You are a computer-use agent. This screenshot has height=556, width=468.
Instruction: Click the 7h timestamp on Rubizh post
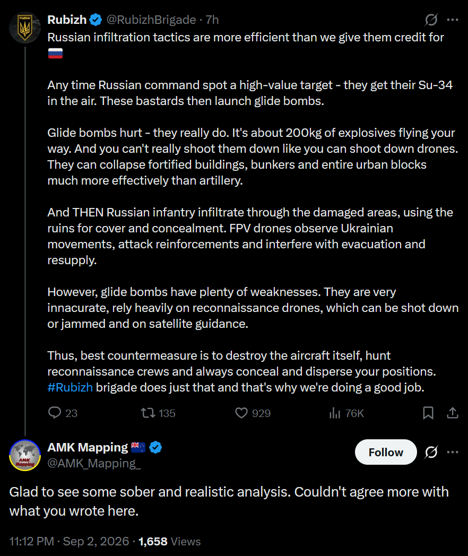click(x=212, y=20)
